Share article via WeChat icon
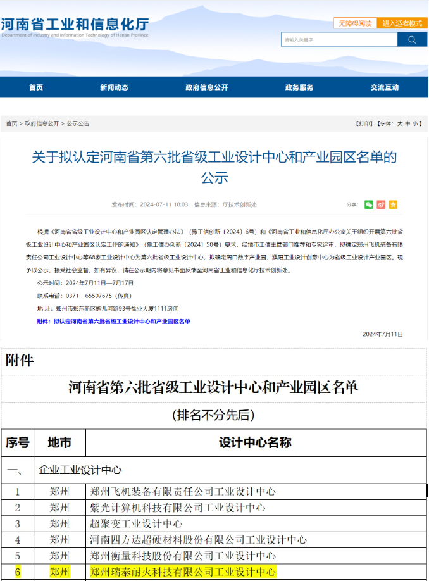The height and width of the screenshot is (581, 429). (x=369, y=204)
